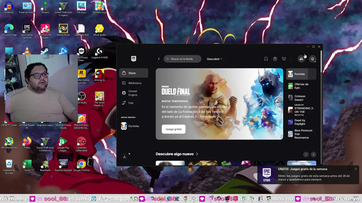Select Ofertas de Epic in featured list
This screenshot has width=362, height=203.
[x=301, y=86]
